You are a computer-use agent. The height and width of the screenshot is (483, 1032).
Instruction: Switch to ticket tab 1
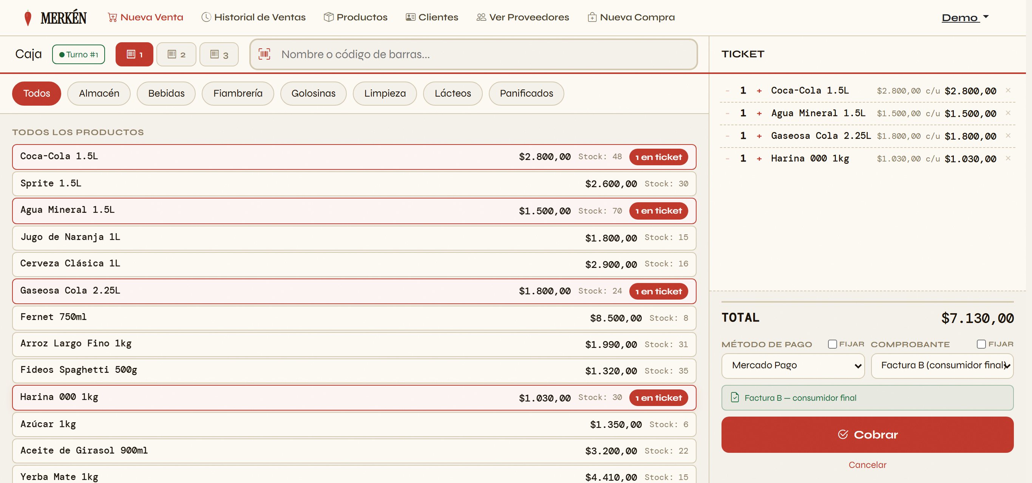134,54
